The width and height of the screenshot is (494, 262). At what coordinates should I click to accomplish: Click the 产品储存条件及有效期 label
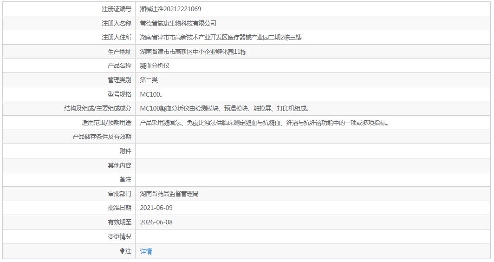click(102, 137)
